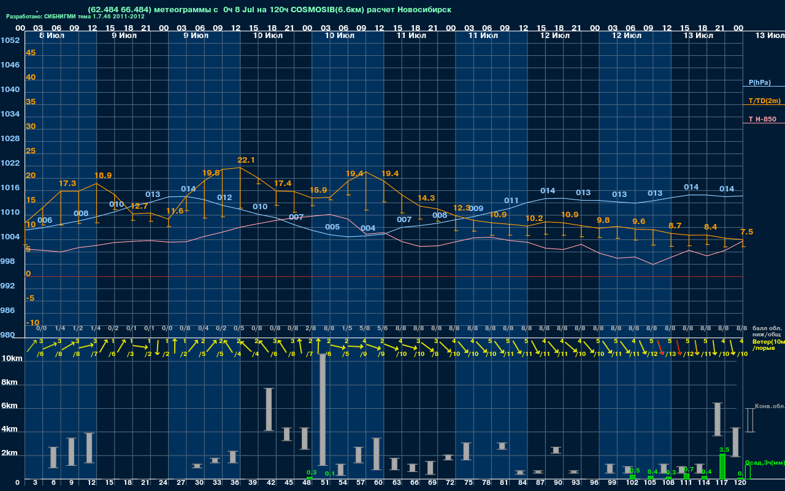
Task: Click the 7.5 final temperature label
Action: tap(747, 232)
